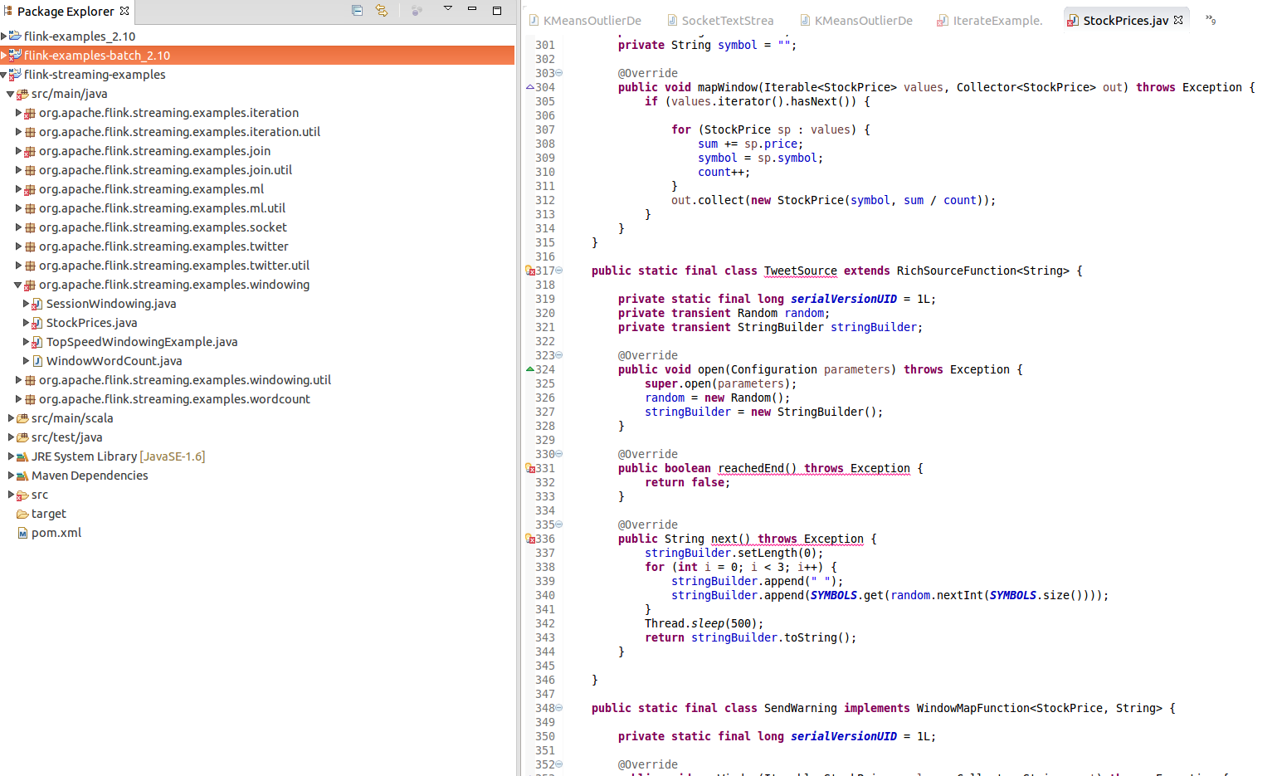The height and width of the screenshot is (776, 1282).
Task: Collapse the windowing package node
Action: point(18,285)
